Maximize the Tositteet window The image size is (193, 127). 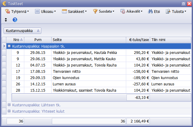pyautogui.click(x=183, y=4)
